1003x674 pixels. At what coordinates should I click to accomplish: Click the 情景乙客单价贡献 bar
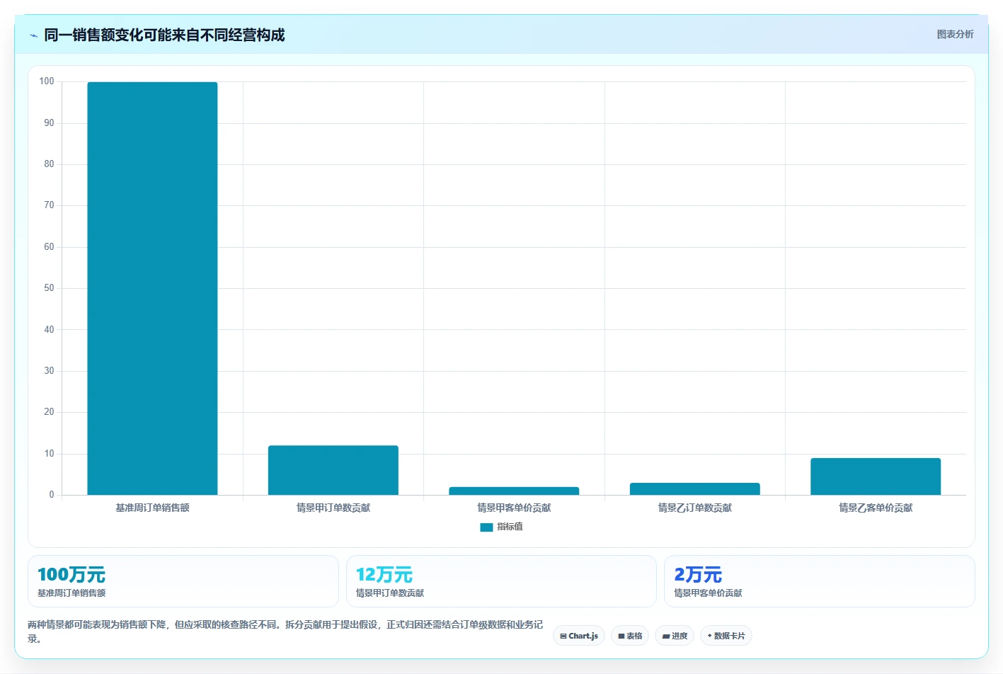(x=876, y=476)
